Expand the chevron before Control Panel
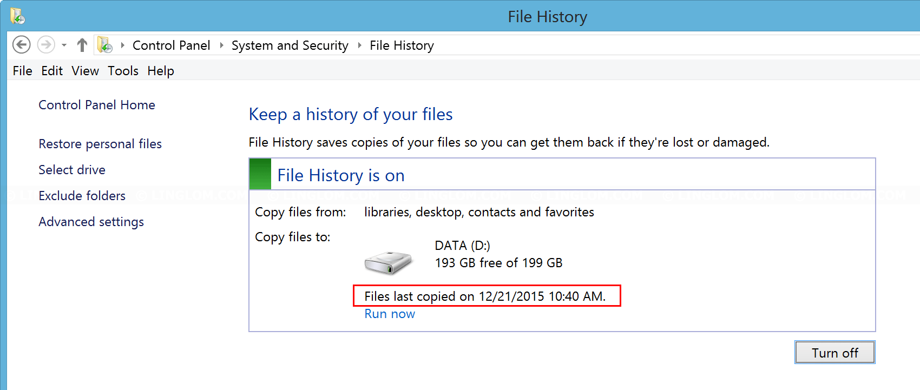Screen dimensions: 920x390 (x=123, y=45)
